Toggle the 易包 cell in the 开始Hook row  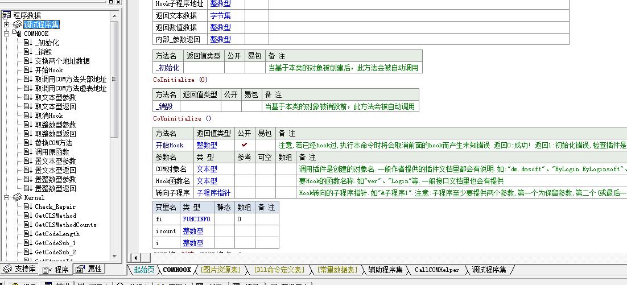(x=265, y=145)
